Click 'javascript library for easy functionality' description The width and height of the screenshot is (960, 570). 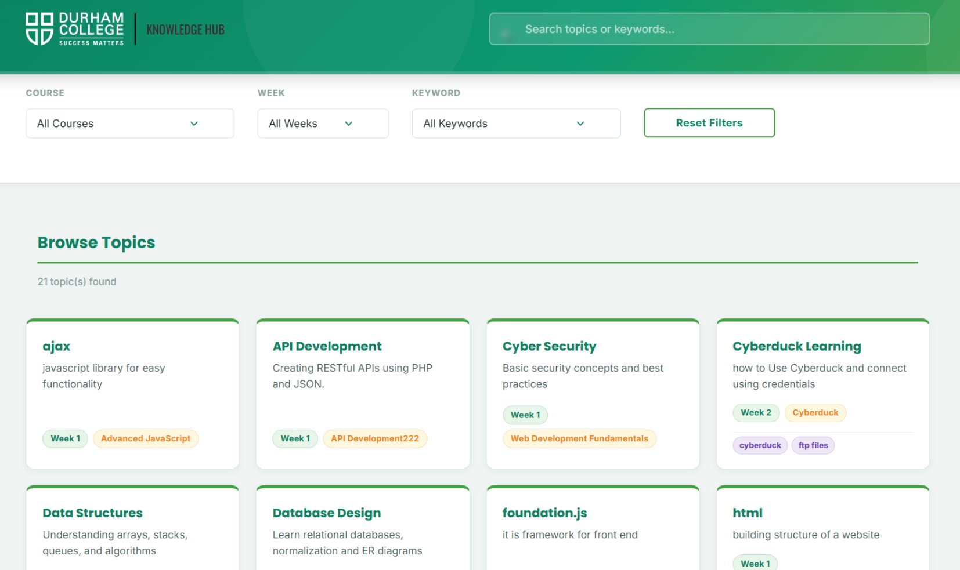(104, 376)
